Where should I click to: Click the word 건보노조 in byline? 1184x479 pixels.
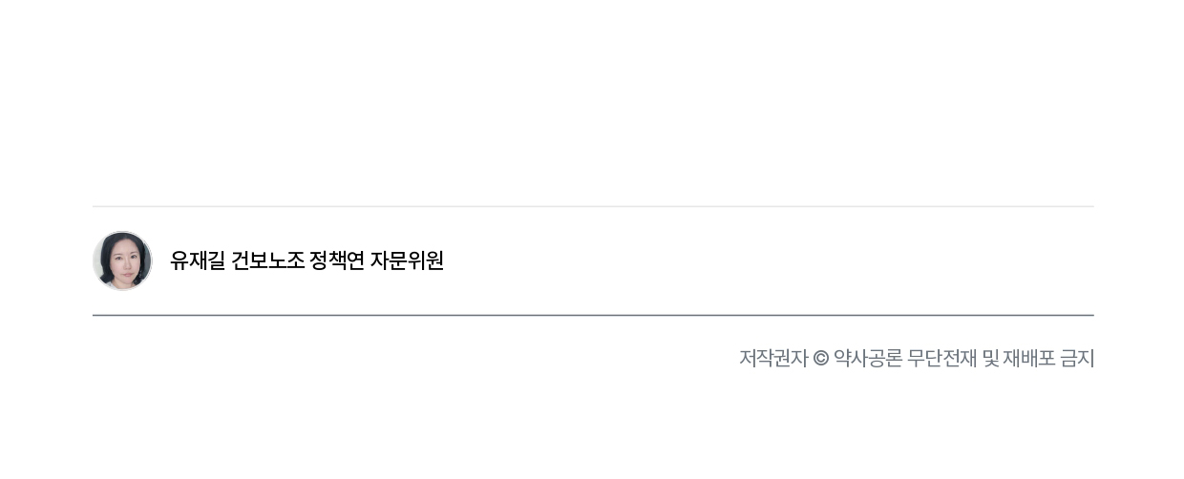click(x=267, y=260)
